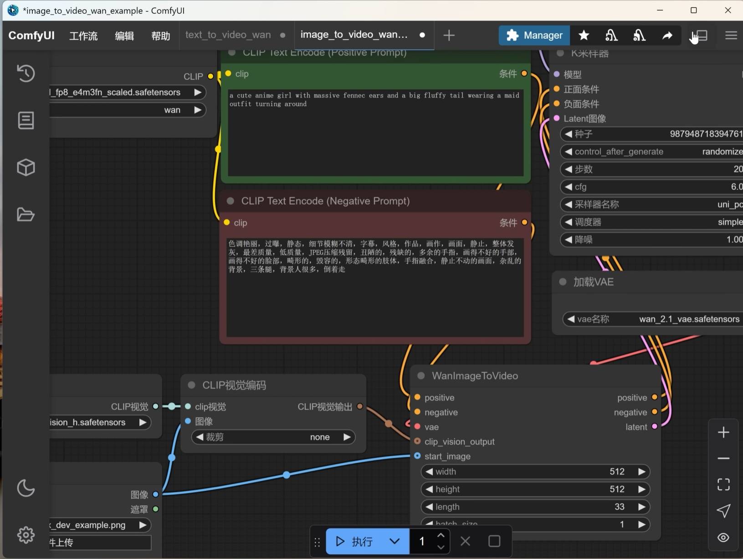The width and height of the screenshot is (743, 559).
Task: Collapse Positive Prompt node dot
Action: point(231,53)
